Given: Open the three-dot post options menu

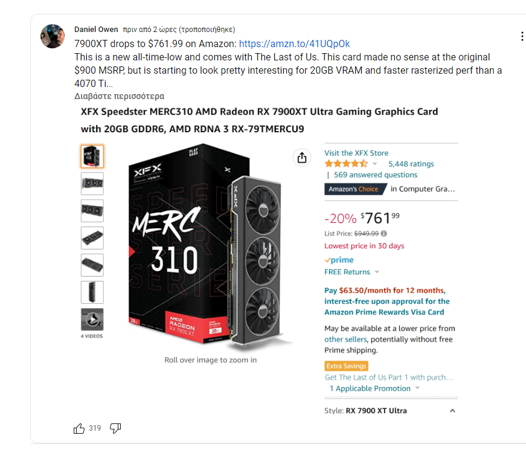Looking at the screenshot, I should pyautogui.click(x=522, y=36).
